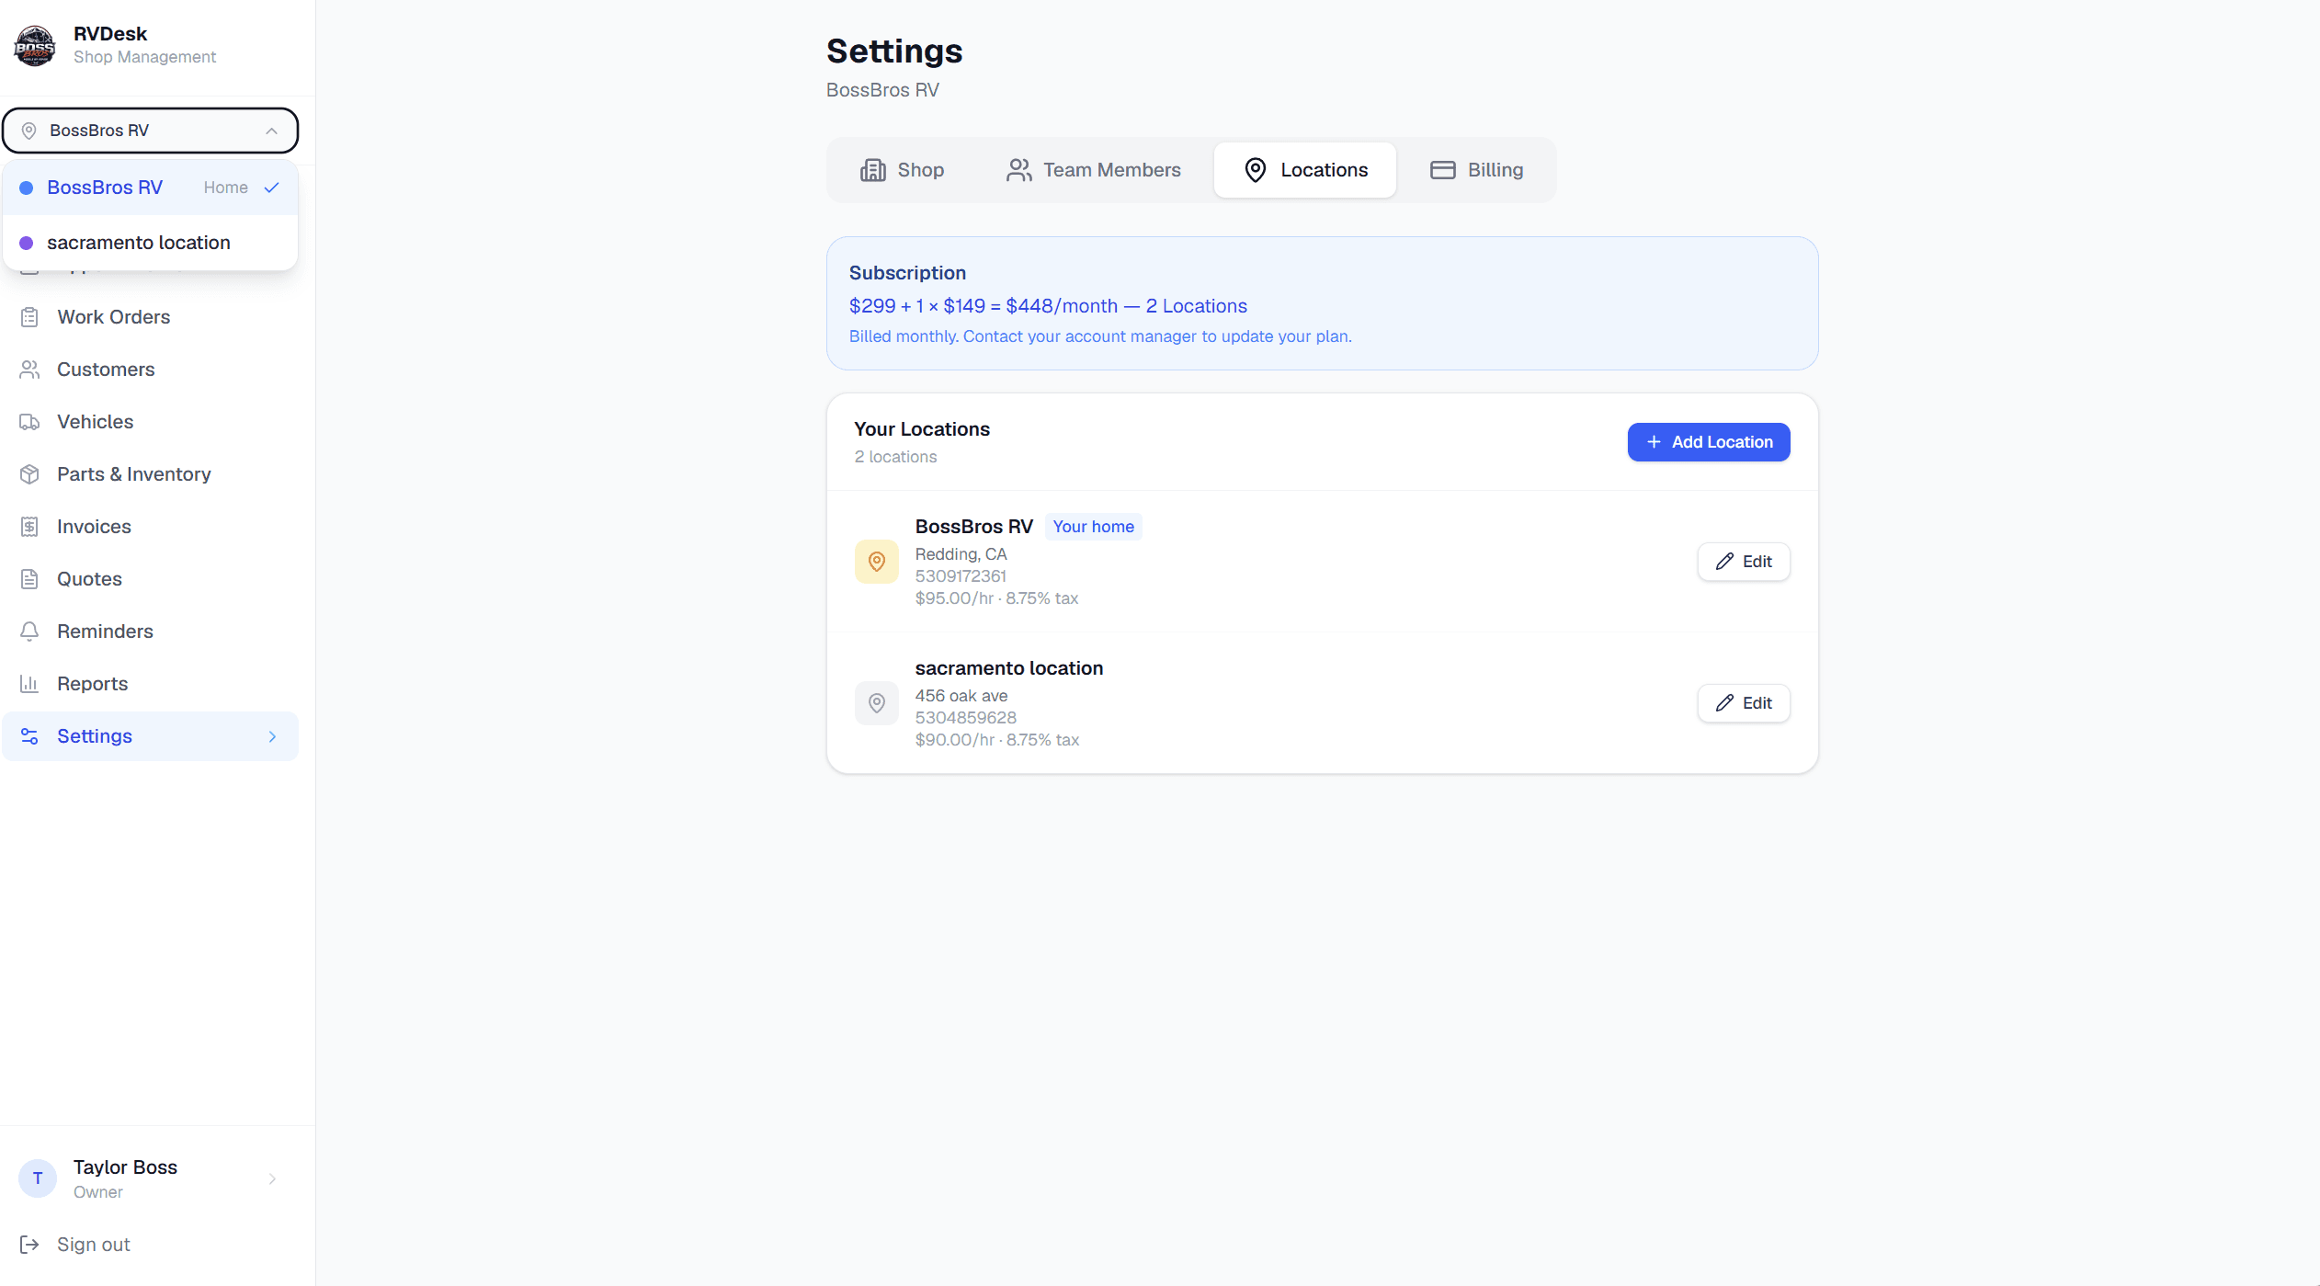Click the $448/month subscription pricing line
This screenshot has width=2320, height=1286.
point(1048,306)
